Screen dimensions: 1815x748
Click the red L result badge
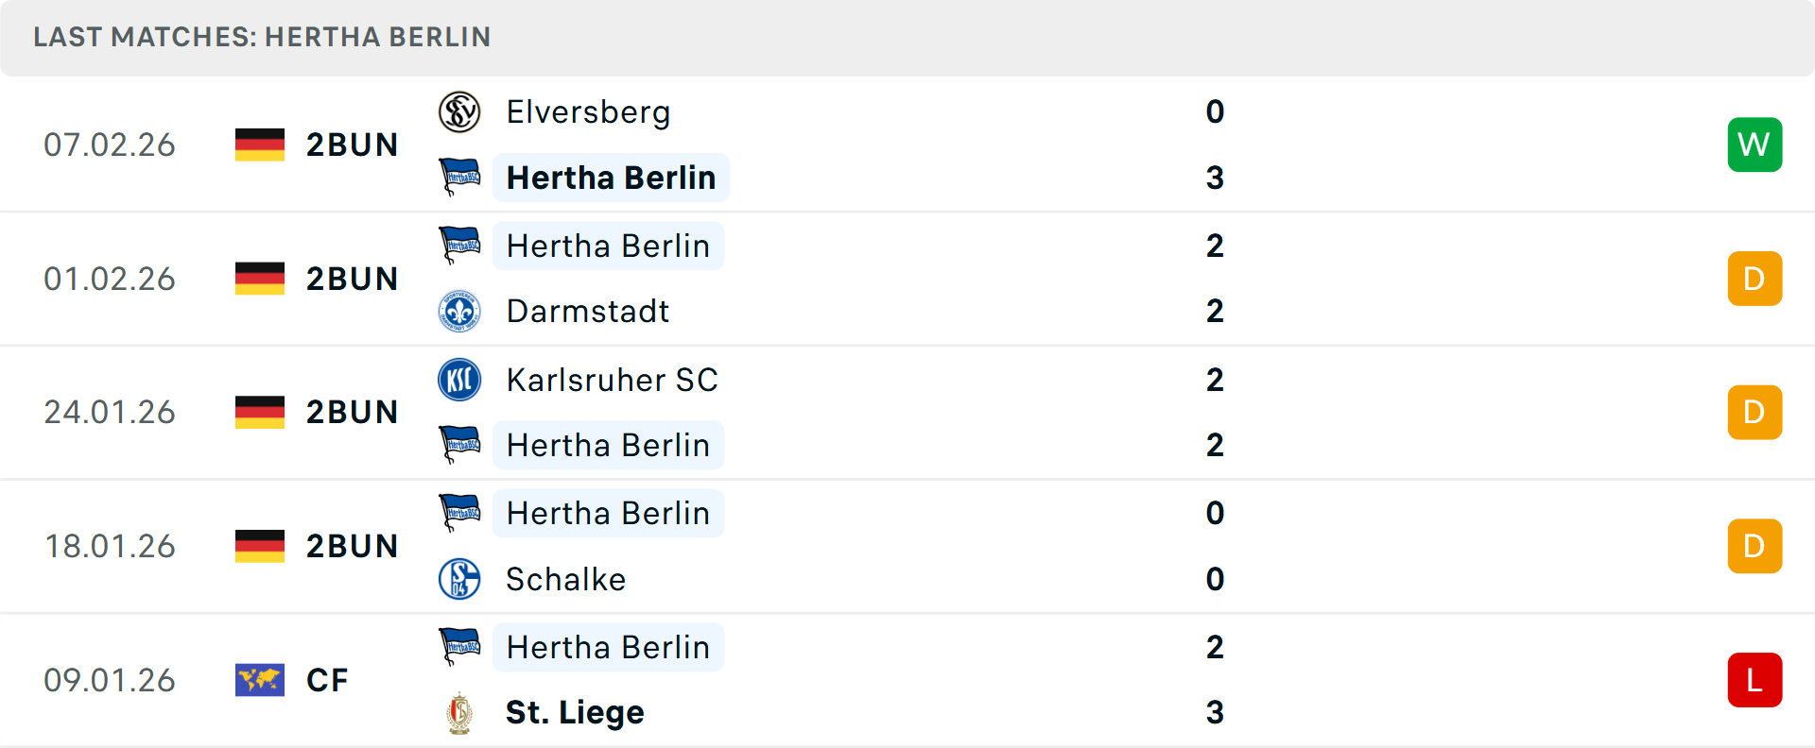click(x=1754, y=680)
